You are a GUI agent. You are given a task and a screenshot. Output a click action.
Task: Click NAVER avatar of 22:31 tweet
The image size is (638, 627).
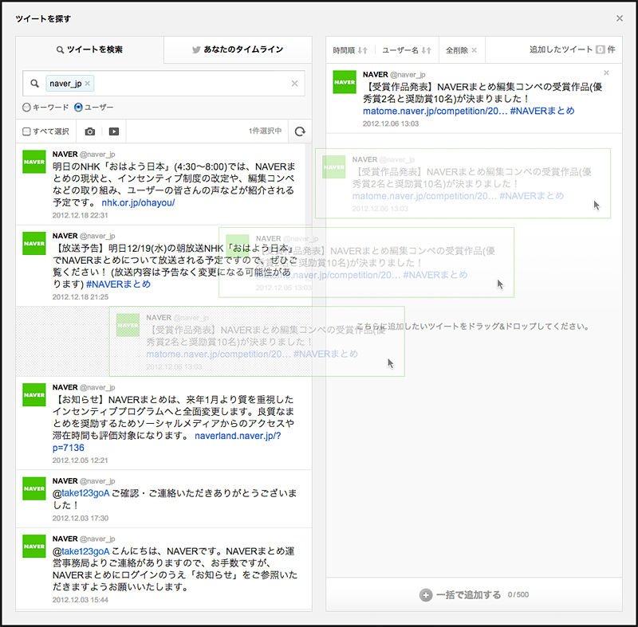point(34,162)
